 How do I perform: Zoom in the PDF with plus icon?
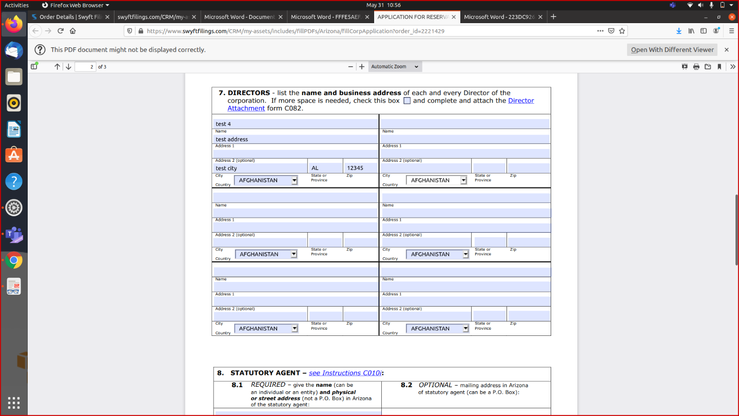[362, 67]
